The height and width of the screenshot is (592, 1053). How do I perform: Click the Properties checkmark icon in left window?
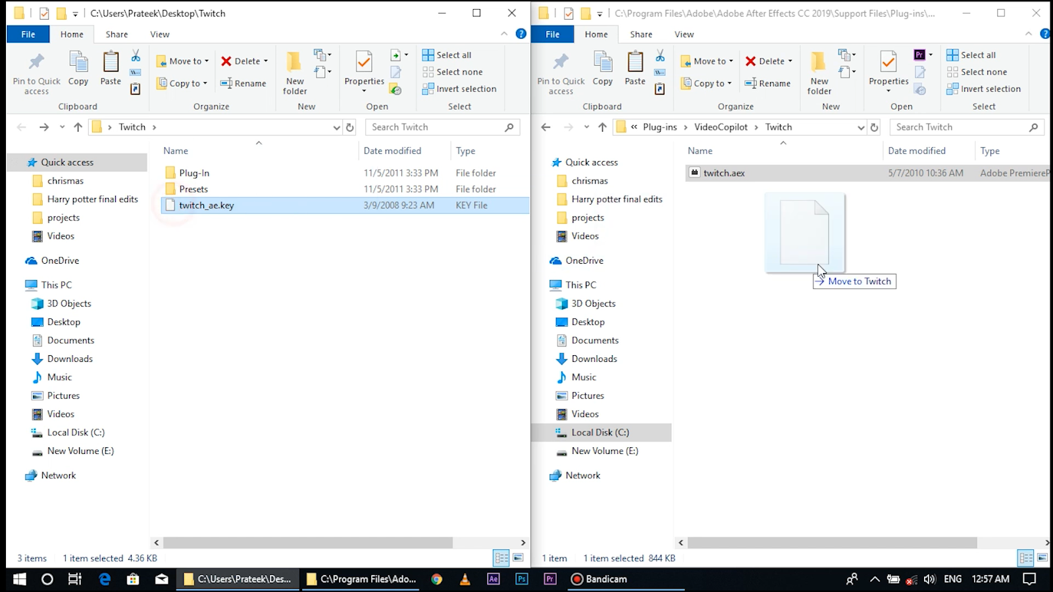pyautogui.click(x=364, y=62)
